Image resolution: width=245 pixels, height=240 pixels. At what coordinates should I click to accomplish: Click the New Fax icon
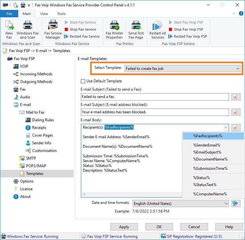pyautogui.click(x=9, y=30)
